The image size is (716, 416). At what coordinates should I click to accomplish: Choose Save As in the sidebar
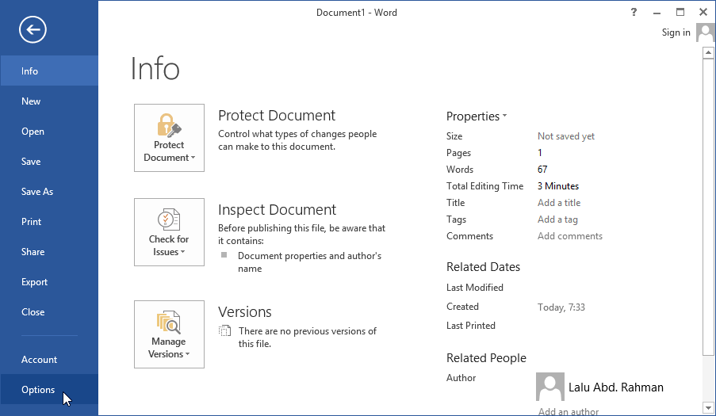(49, 191)
